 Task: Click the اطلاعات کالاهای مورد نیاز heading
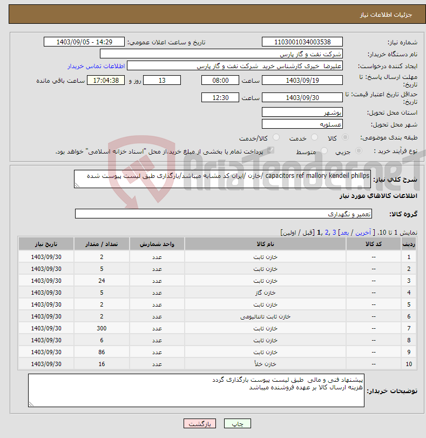[378, 196]
